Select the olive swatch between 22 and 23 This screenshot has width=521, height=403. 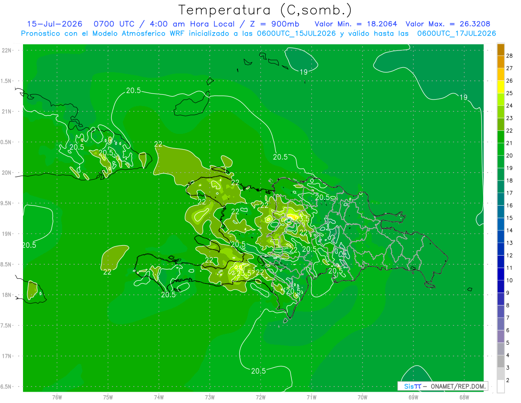coord(501,124)
